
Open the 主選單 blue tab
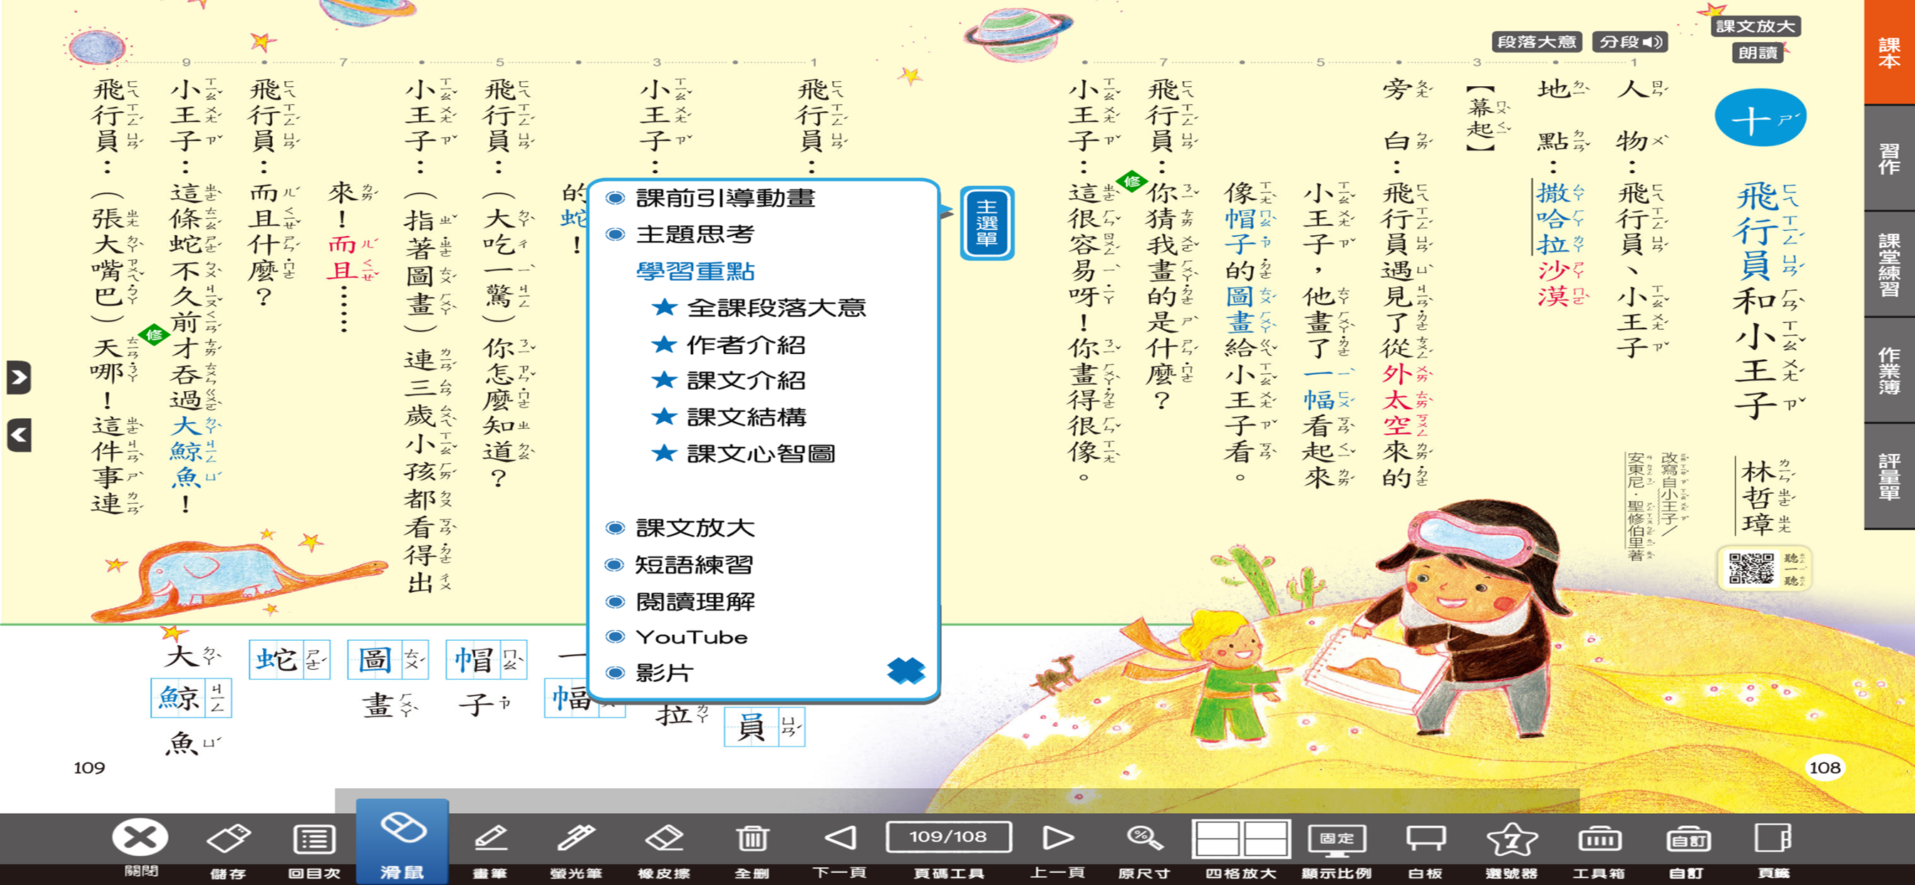987,223
